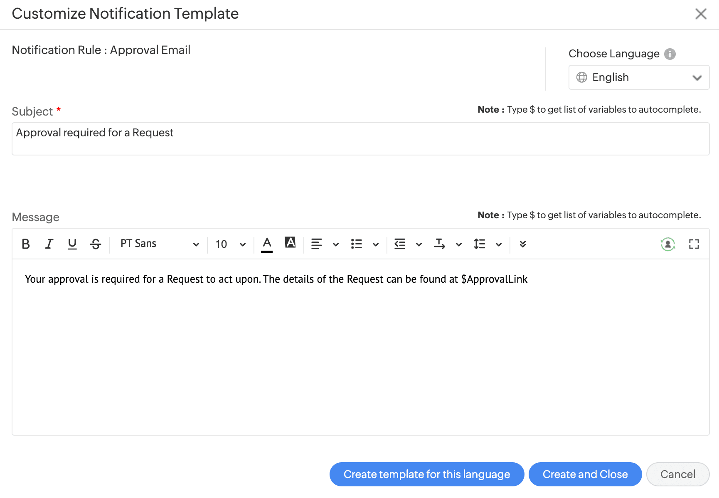Image resolution: width=719 pixels, height=498 pixels.
Task: Open the Choose Language English dropdown
Action: click(639, 77)
